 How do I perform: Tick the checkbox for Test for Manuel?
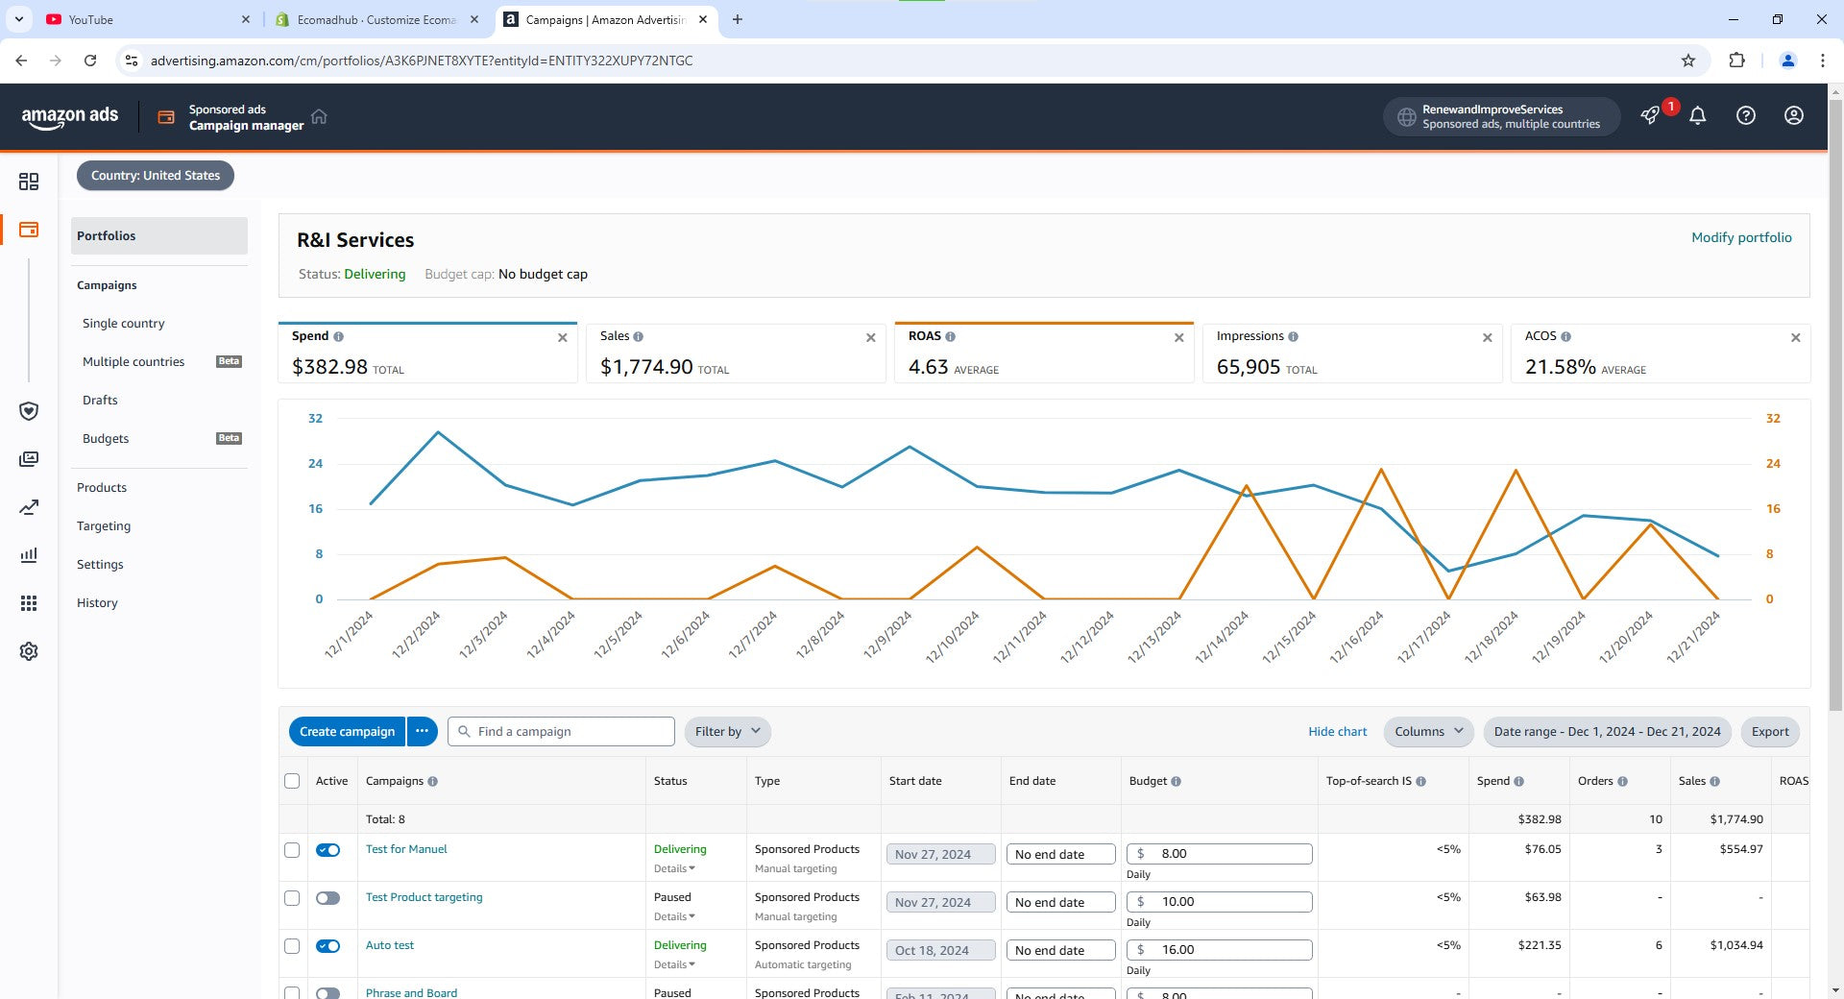pyautogui.click(x=292, y=850)
